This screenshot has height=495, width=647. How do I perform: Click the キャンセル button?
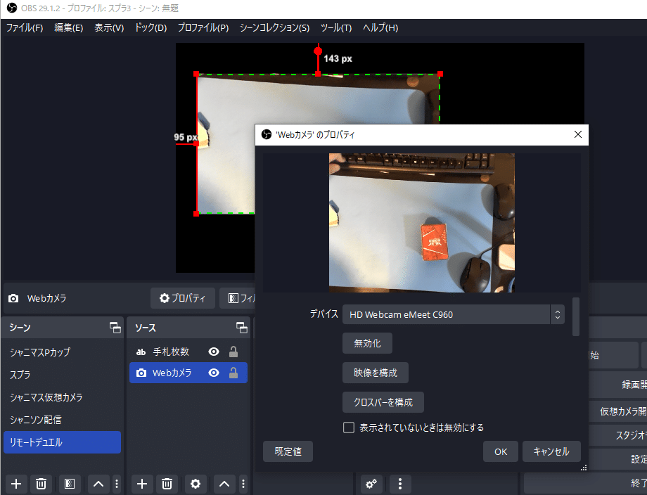click(551, 451)
